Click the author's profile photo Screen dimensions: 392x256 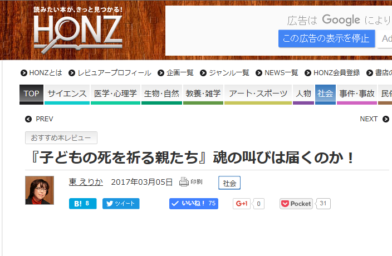[x=40, y=190]
